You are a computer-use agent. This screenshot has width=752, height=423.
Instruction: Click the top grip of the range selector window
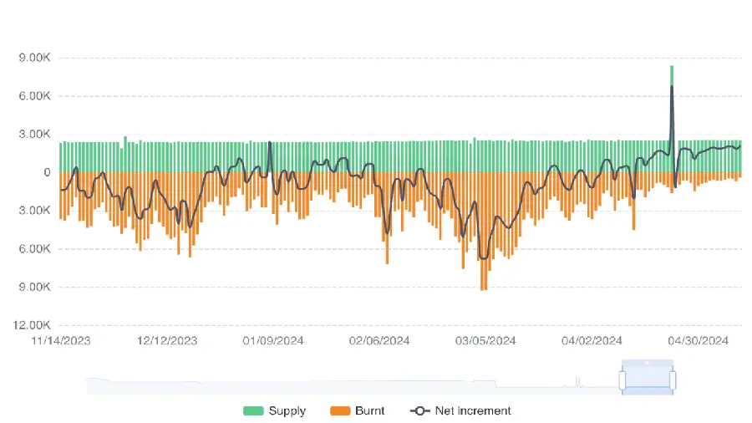tap(648, 364)
